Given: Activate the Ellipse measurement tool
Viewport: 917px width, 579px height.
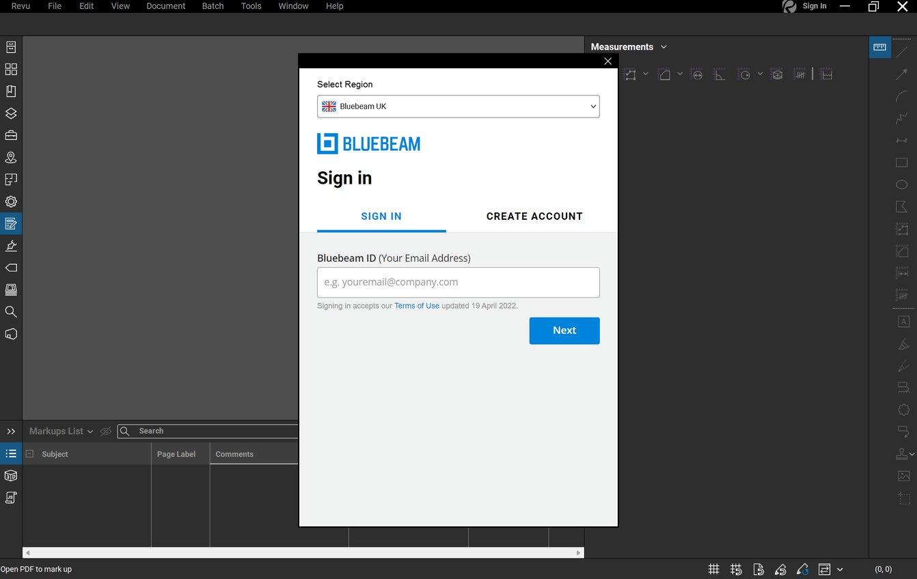Looking at the screenshot, I should coord(902,184).
